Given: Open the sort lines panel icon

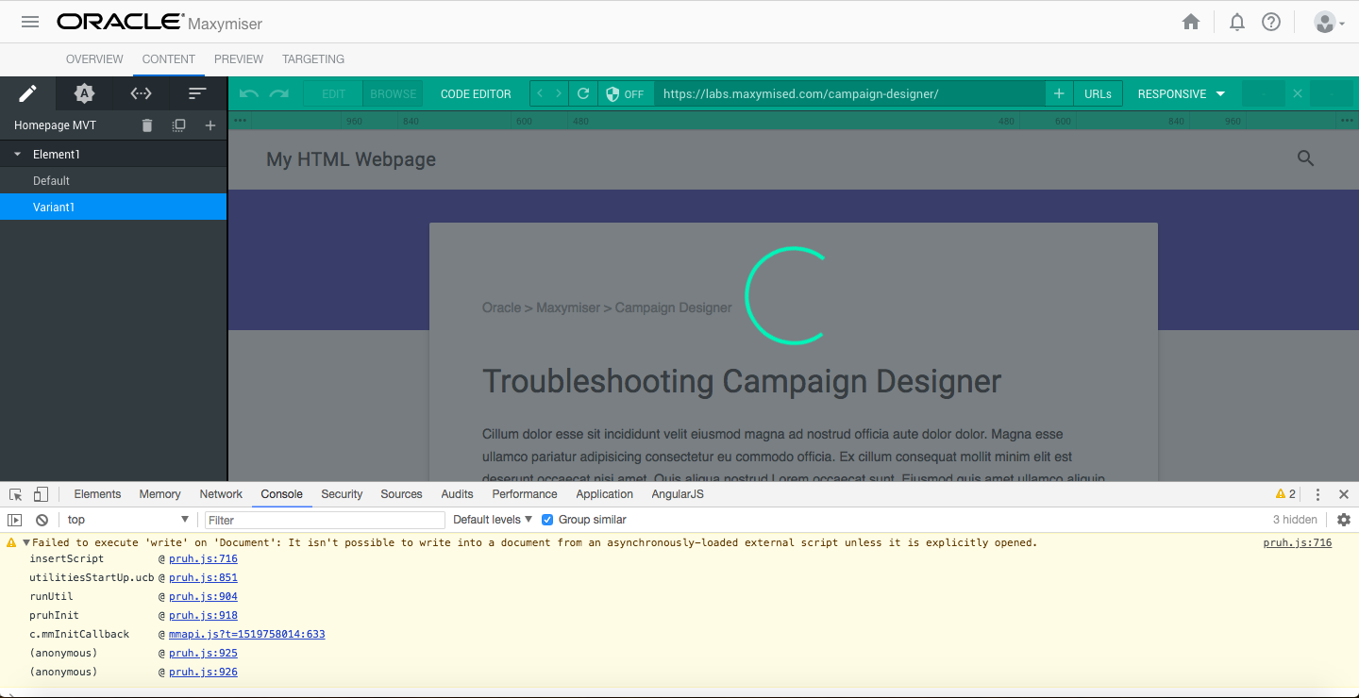Looking at the screenshot, I should (x=197, y=93).
